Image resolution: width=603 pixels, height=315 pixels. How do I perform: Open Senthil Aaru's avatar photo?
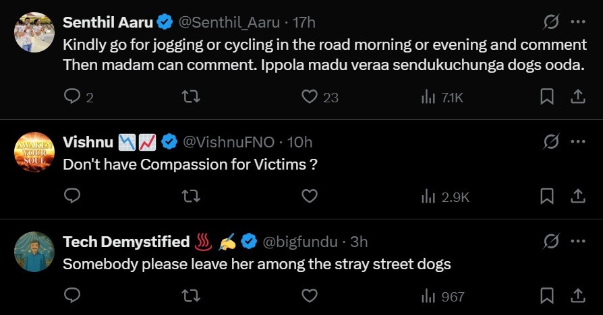tap(34, 32)
